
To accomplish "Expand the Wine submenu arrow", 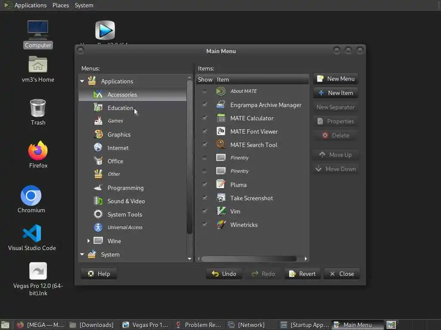I will click(88, 241).
